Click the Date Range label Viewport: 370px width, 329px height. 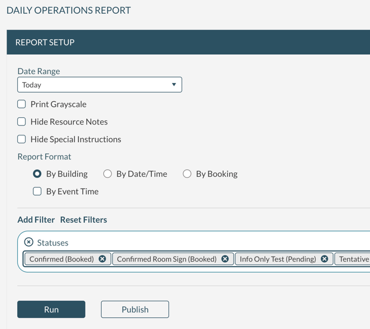[39, 71]
